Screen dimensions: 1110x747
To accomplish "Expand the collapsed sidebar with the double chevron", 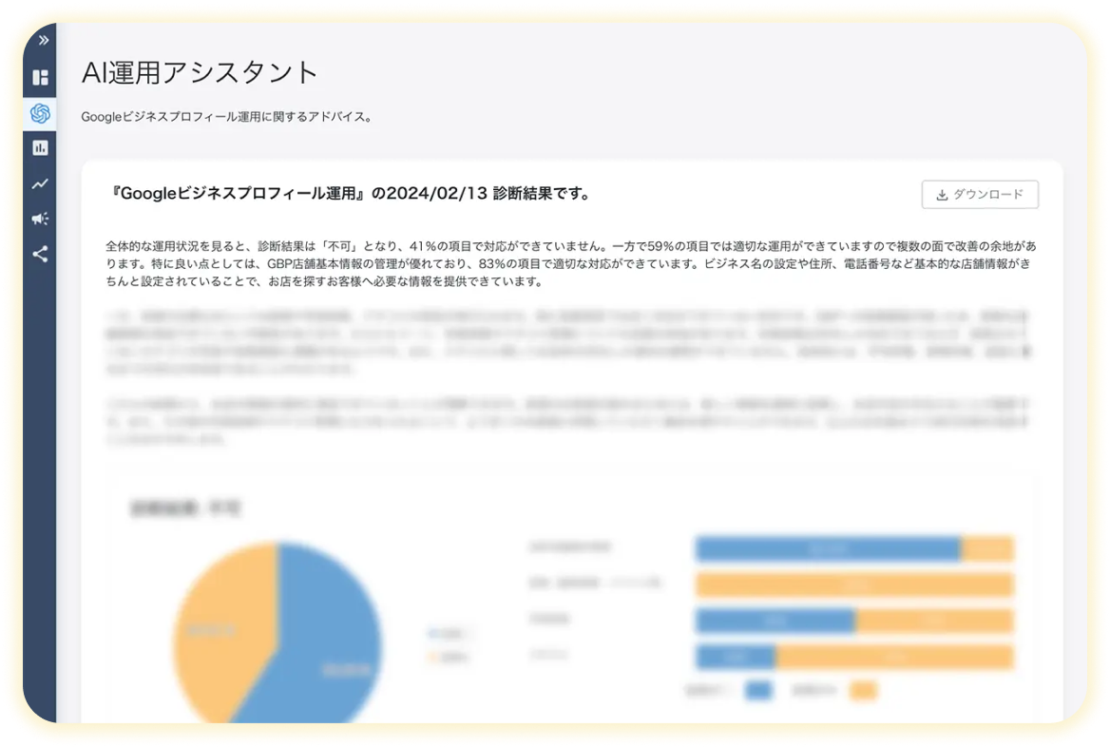I will (42, 40).
